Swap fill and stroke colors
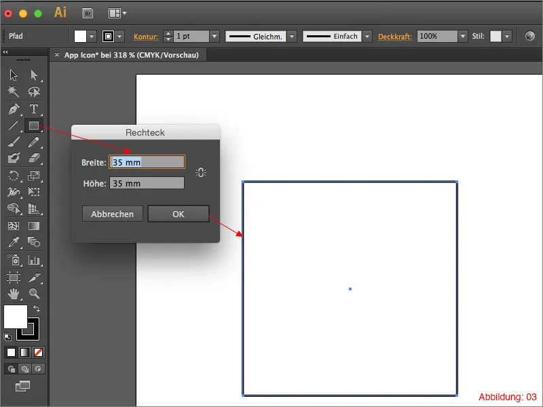Image resolution: width=543 pixels, height=407 pixels. [37, 308]
